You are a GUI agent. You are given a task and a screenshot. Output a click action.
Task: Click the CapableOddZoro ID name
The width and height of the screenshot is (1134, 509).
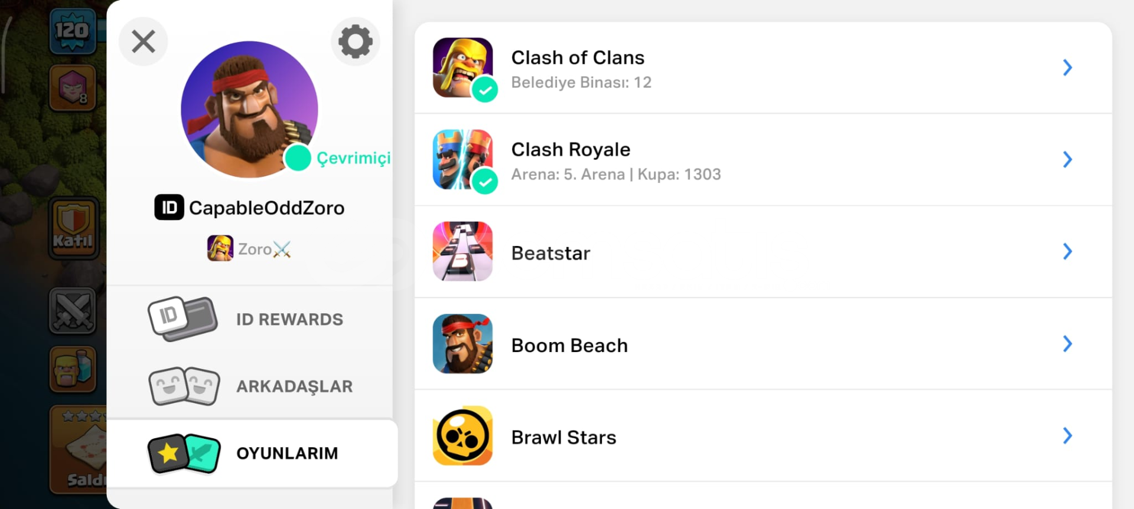click(266, 208)
